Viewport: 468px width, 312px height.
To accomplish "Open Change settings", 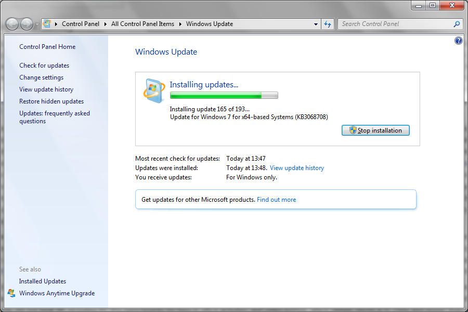I will pos(42,77).
